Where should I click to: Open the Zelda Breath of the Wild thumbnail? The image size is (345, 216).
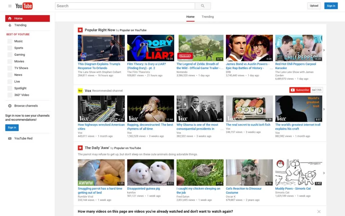point(200,48)
